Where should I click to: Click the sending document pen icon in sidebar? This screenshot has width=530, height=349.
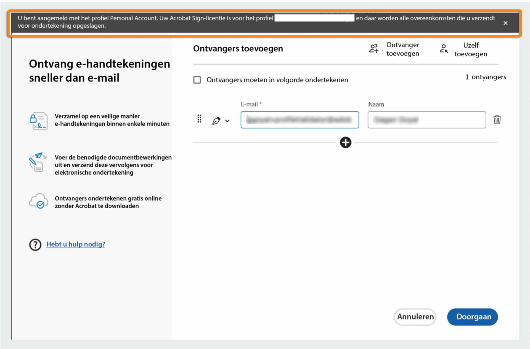click(38, 163)
